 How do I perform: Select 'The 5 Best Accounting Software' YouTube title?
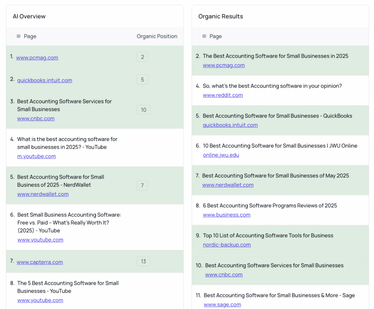(68, 287)
